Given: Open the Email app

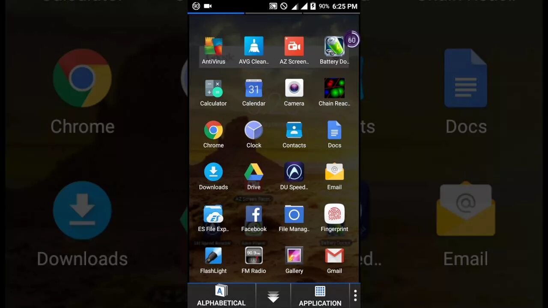Looking at the screenshot, I should tap(334, 176).
